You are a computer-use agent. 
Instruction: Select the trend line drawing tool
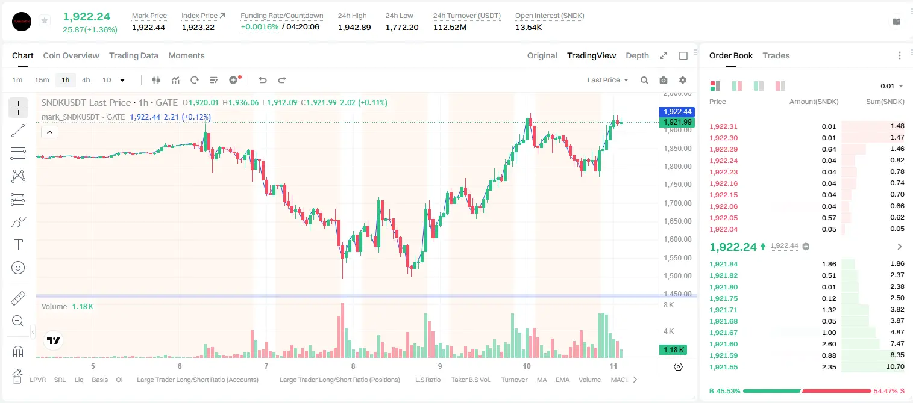coord(18,130)
